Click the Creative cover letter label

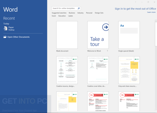tap(96, 86)
